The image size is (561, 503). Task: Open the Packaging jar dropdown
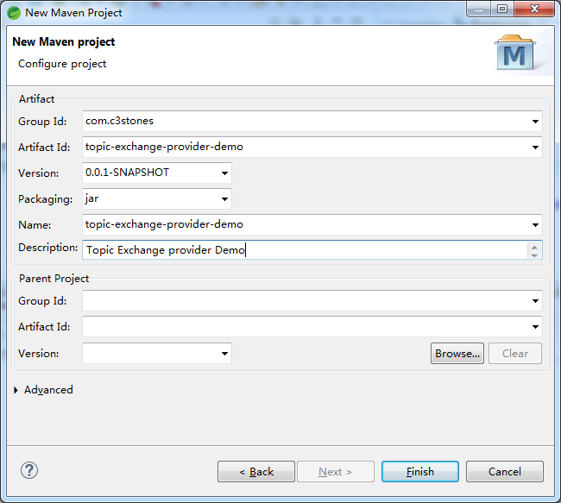point(224,199)
